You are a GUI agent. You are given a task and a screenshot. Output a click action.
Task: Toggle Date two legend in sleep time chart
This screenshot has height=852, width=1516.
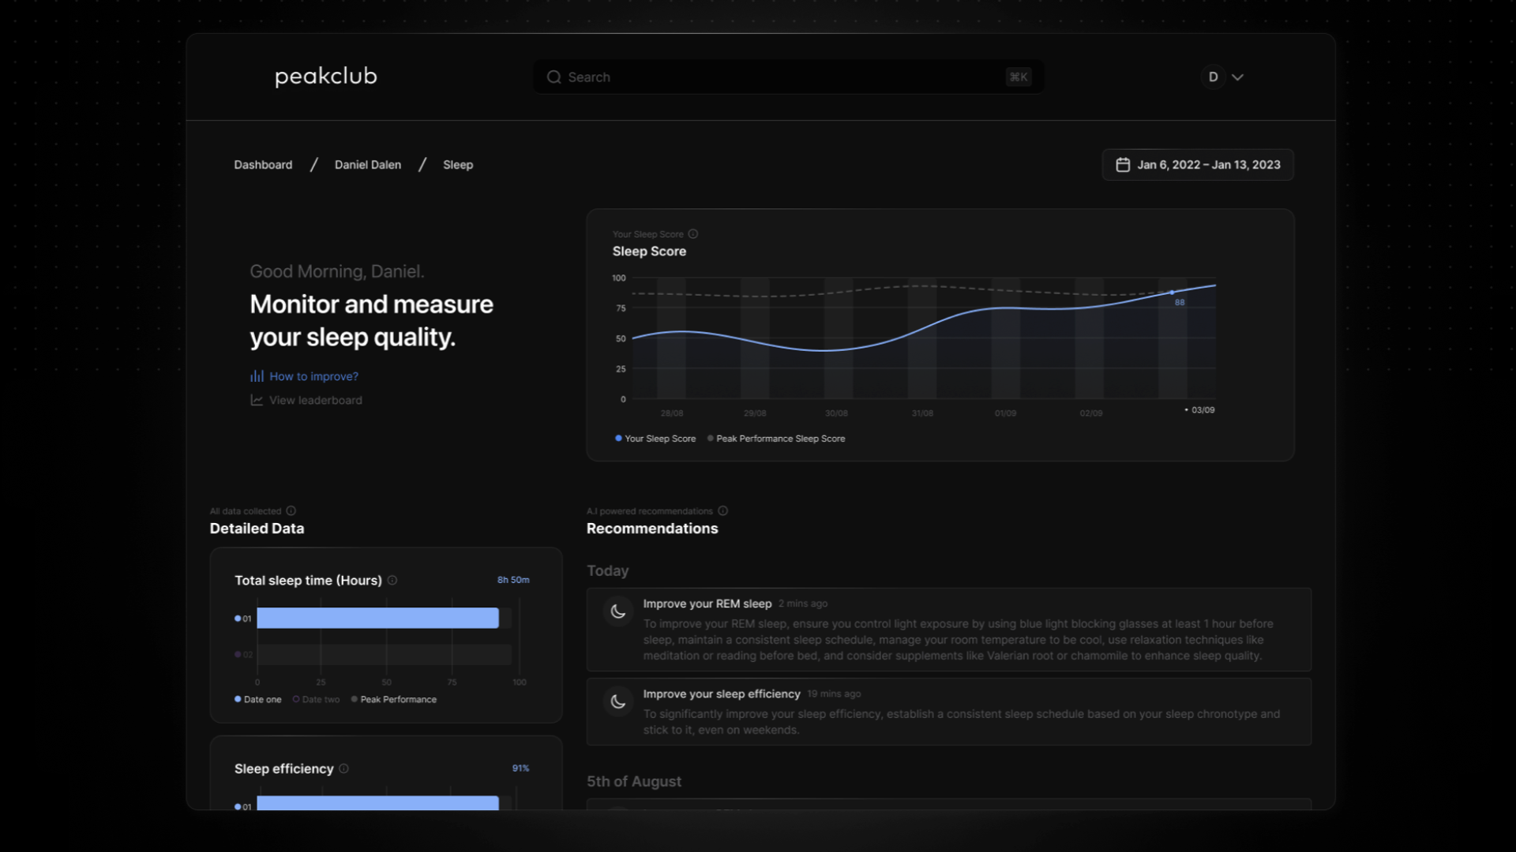316,700
